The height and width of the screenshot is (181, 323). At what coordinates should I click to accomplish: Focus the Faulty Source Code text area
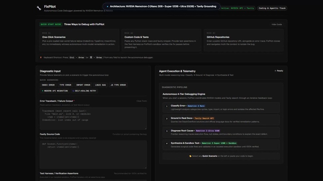click(x=93, y=155)
